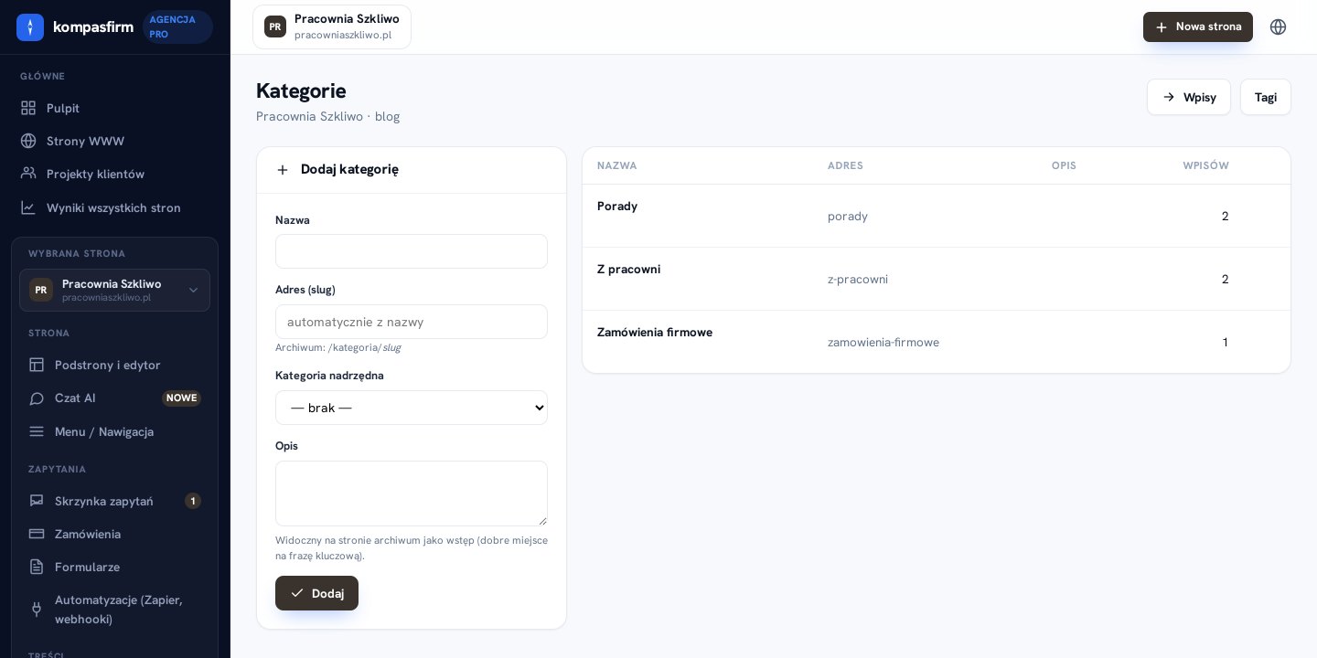
Task: Click the NAZWA column header
Action: tap(617, 165)
